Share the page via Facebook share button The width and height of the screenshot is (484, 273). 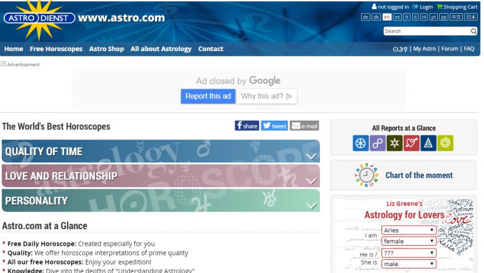coord(247,126)
